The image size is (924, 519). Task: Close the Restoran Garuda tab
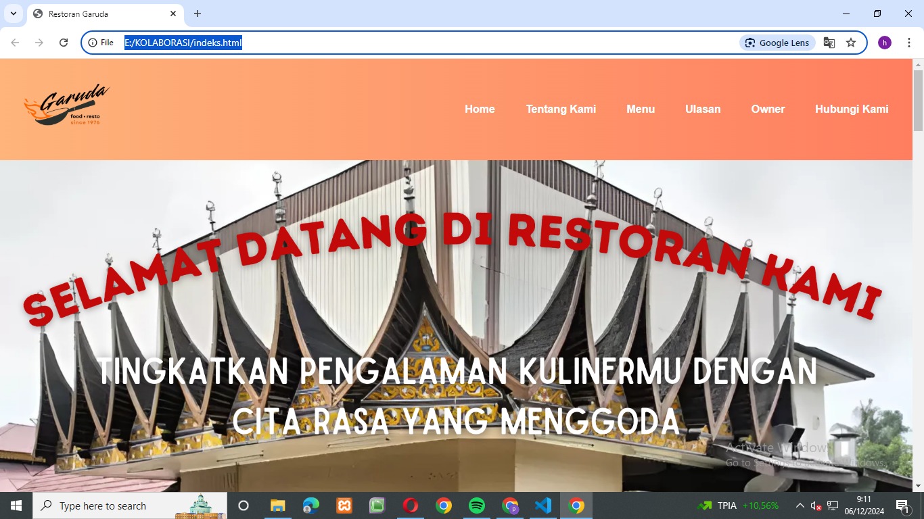(173, 14)
